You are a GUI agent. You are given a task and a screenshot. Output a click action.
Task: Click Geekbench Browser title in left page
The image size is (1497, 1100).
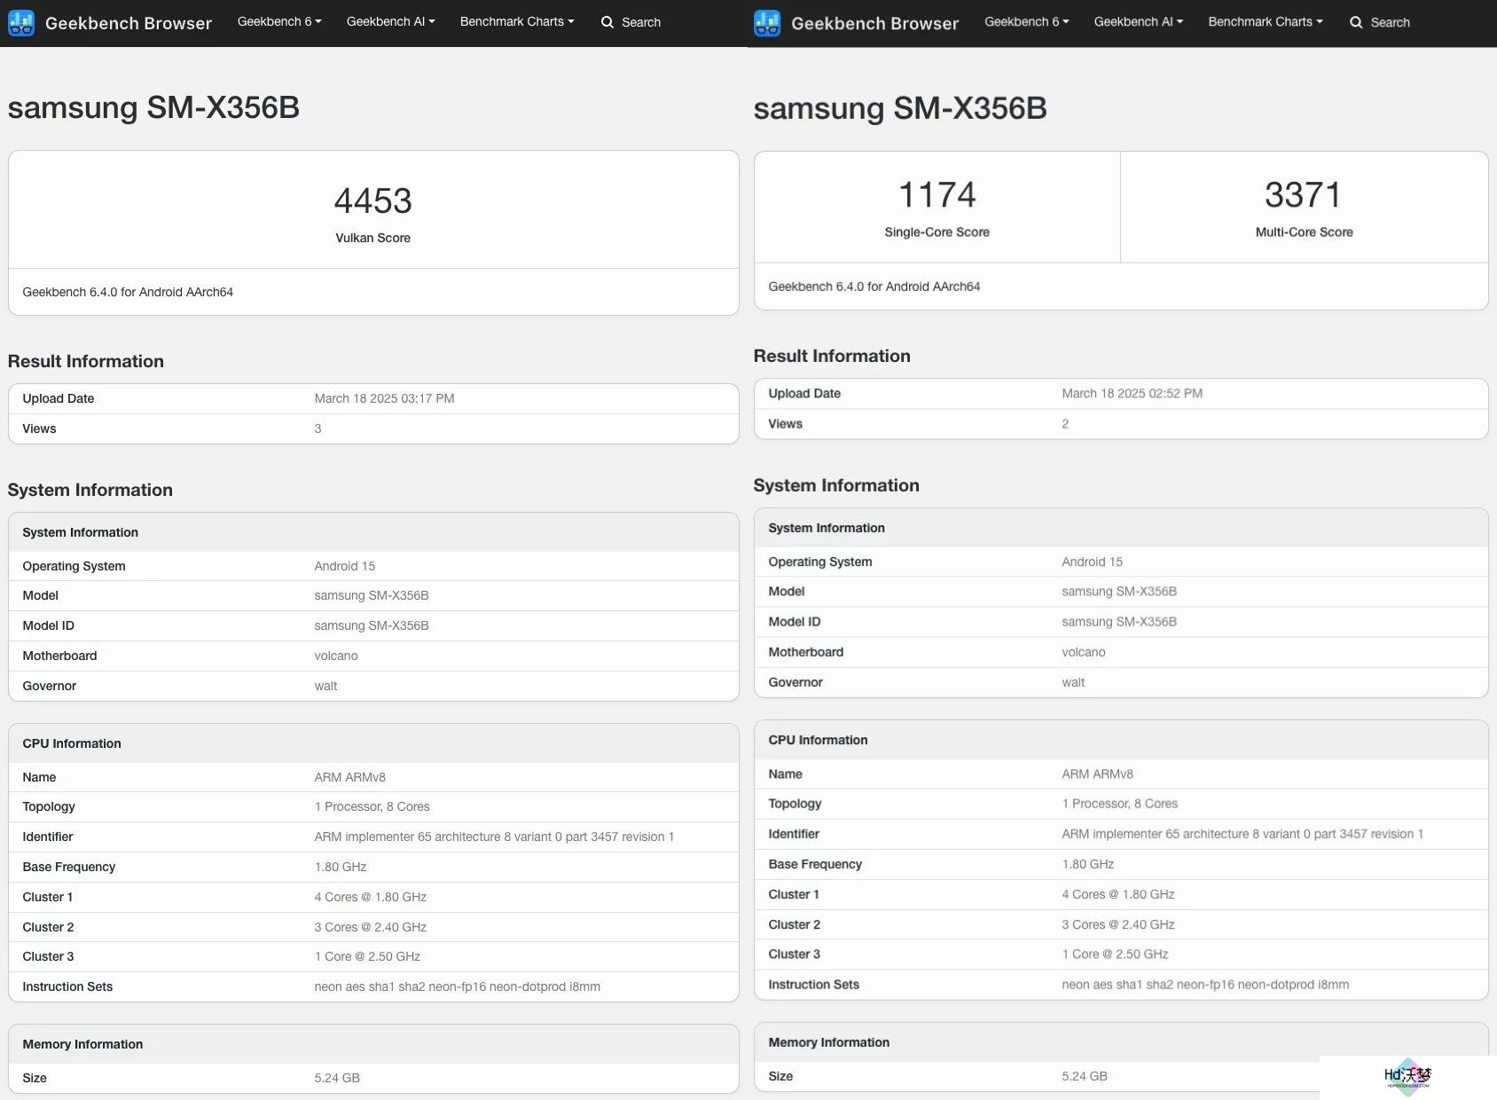pyautogui.click(x=129, y=23)
